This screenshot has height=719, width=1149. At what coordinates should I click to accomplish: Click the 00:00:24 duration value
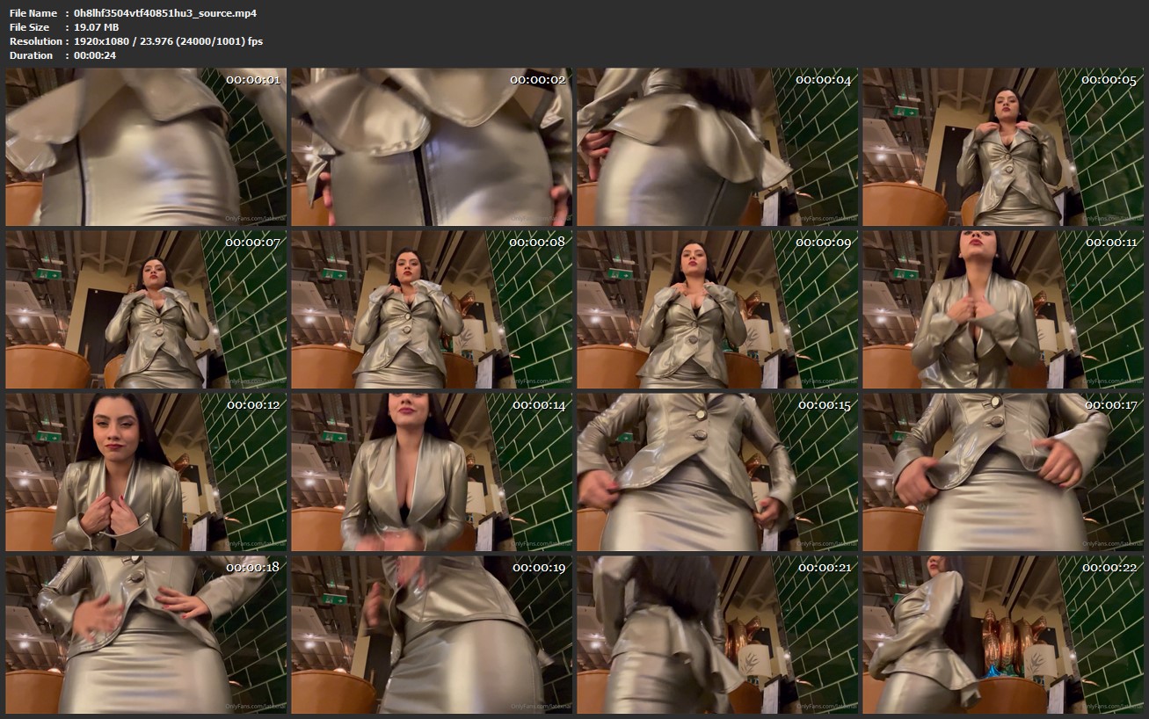click(x=95, y=55)
